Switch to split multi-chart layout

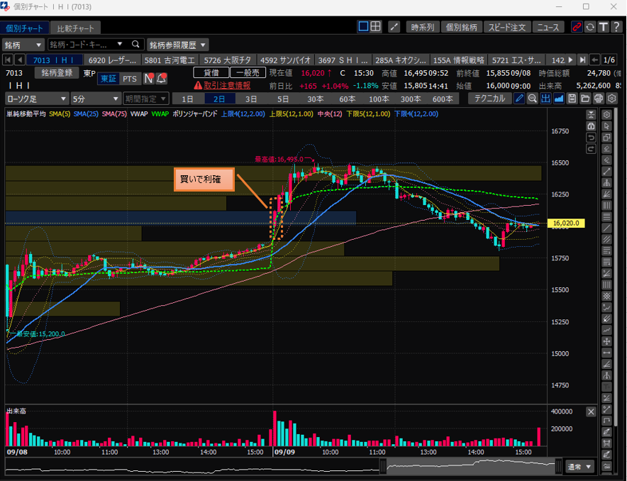click(376, 27)
